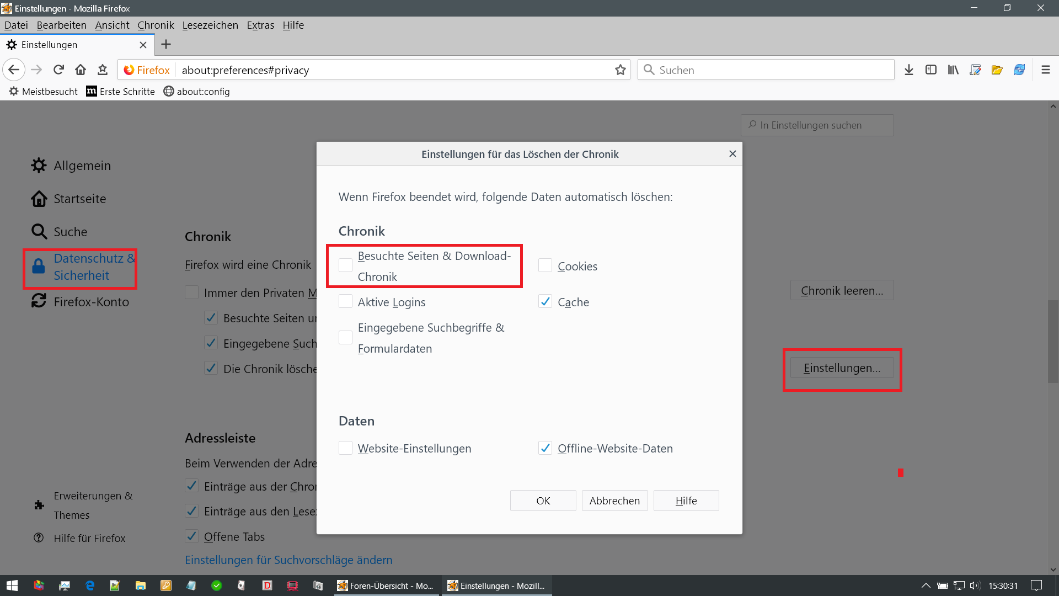The image size is (1059, 596).
Task: Click the Downloads arrow toolbar icon
Action: 909,70
